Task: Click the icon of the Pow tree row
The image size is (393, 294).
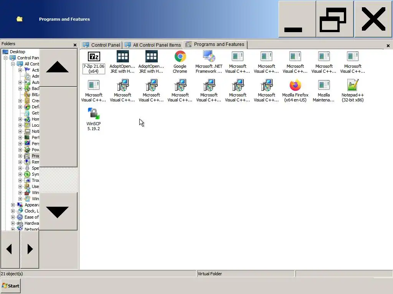Action: tap(27, 150)
